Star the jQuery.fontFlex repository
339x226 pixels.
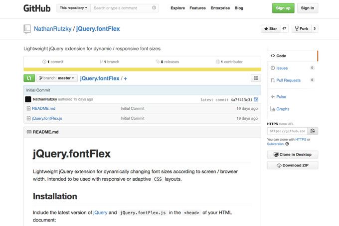(271, 29)
